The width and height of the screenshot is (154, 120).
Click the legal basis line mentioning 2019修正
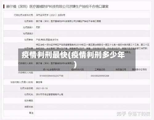pos(93,45)
